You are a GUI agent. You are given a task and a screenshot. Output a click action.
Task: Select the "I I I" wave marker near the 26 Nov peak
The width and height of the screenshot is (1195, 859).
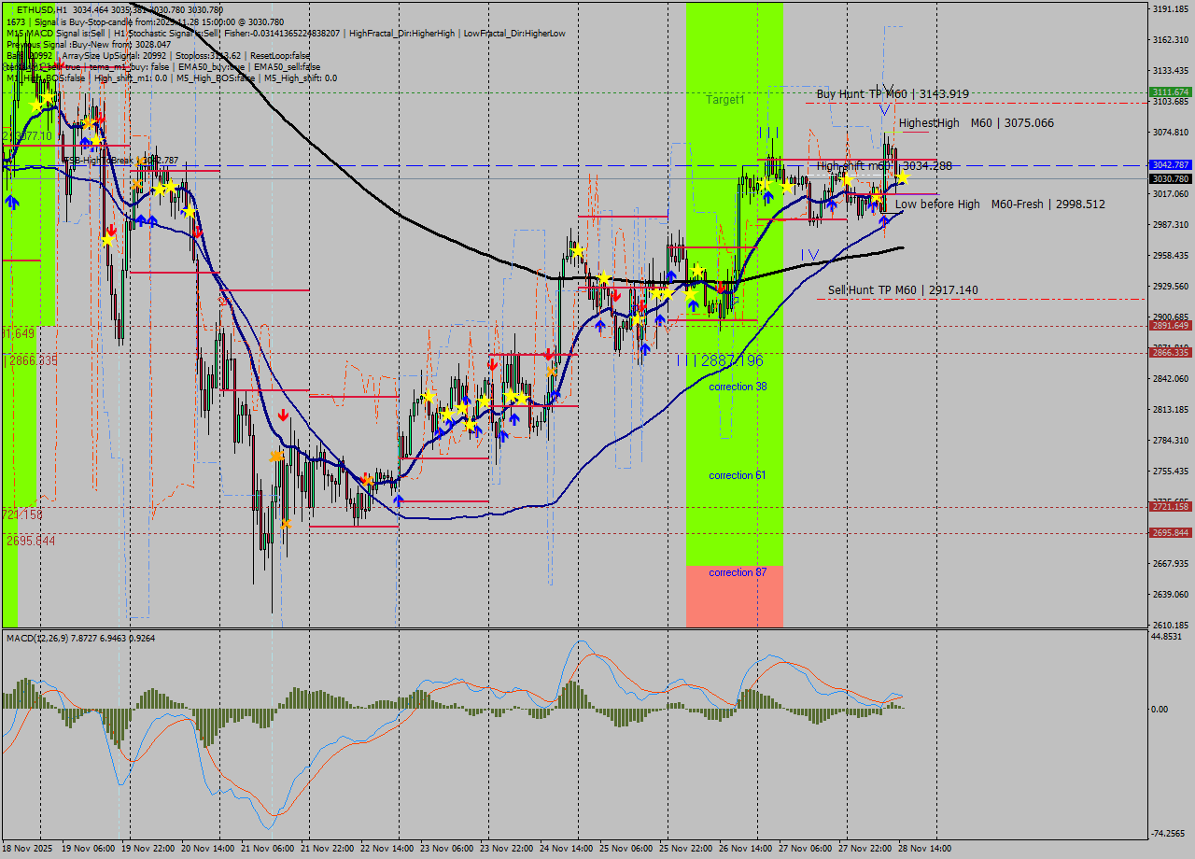coord(770,134)
